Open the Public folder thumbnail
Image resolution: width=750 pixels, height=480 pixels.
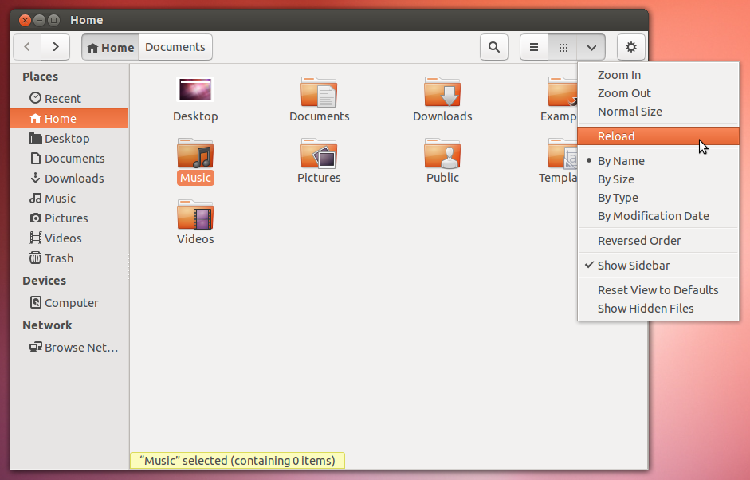click(442, 151)
